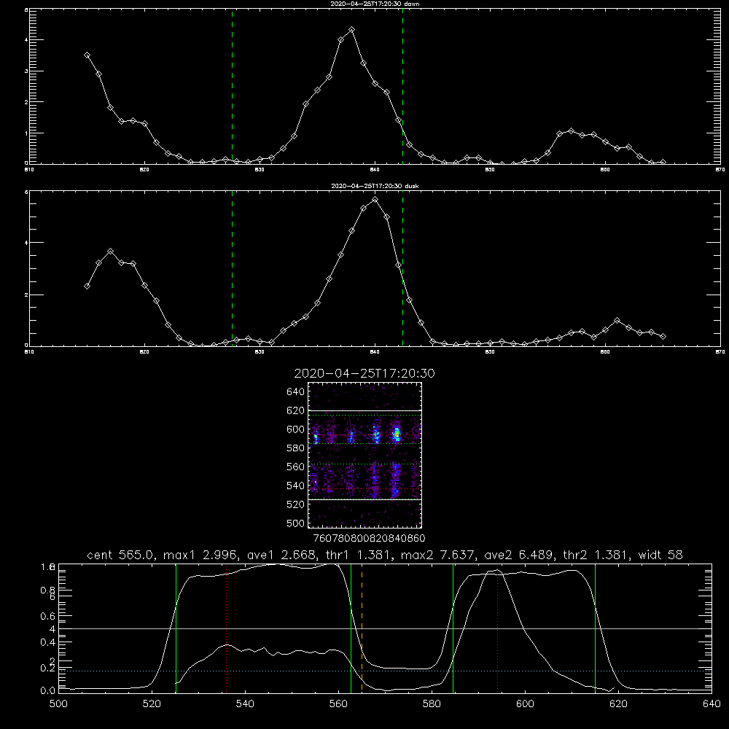Click the '3' y-axis label of dawn plot
Viewport: 729px width, 729px height.
click(x=26, y=71)
